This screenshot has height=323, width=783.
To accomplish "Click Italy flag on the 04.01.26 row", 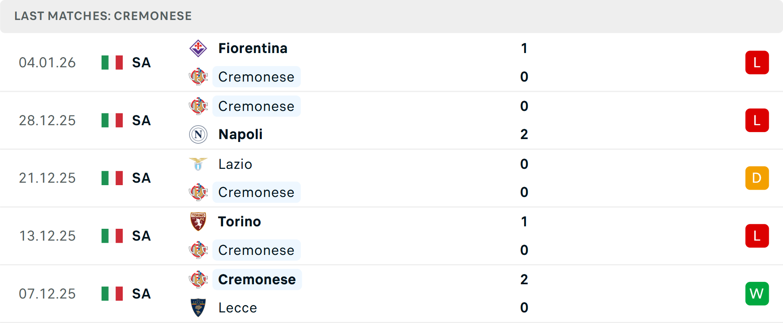I will tap(112, 62).
